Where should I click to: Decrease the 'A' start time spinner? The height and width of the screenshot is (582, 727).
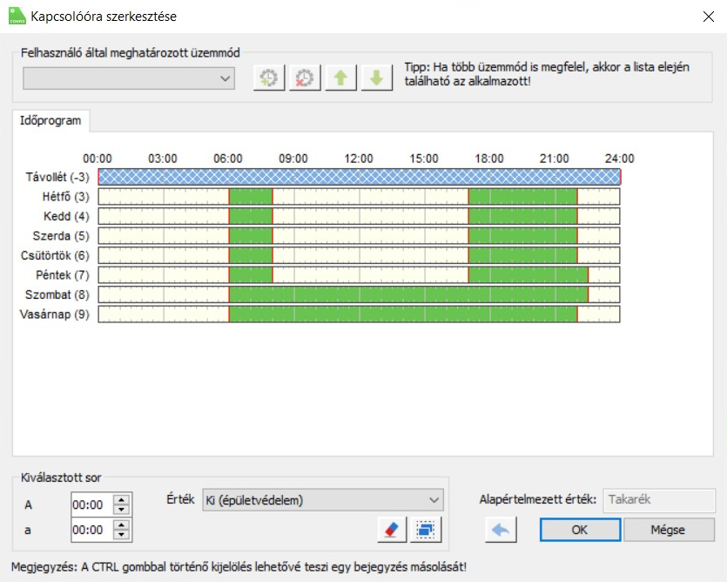[122, 510]
